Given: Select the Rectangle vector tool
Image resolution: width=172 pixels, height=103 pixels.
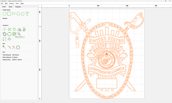Looking at the screenshot, I should click(9, 14).
